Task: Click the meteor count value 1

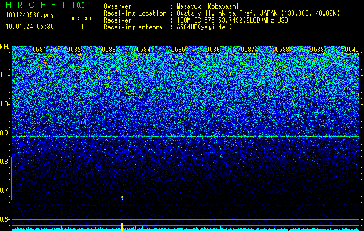Action: [82, 27]
